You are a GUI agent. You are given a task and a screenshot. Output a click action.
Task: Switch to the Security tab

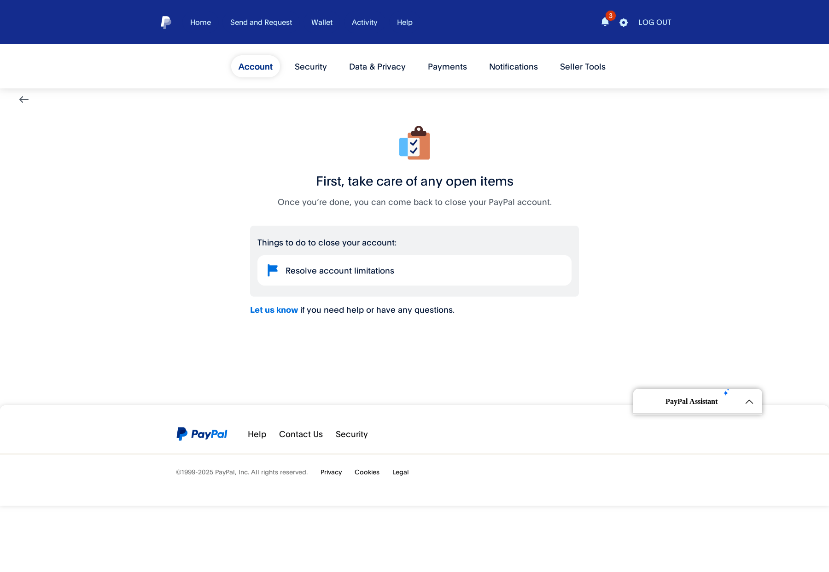(x=311, y=66)
